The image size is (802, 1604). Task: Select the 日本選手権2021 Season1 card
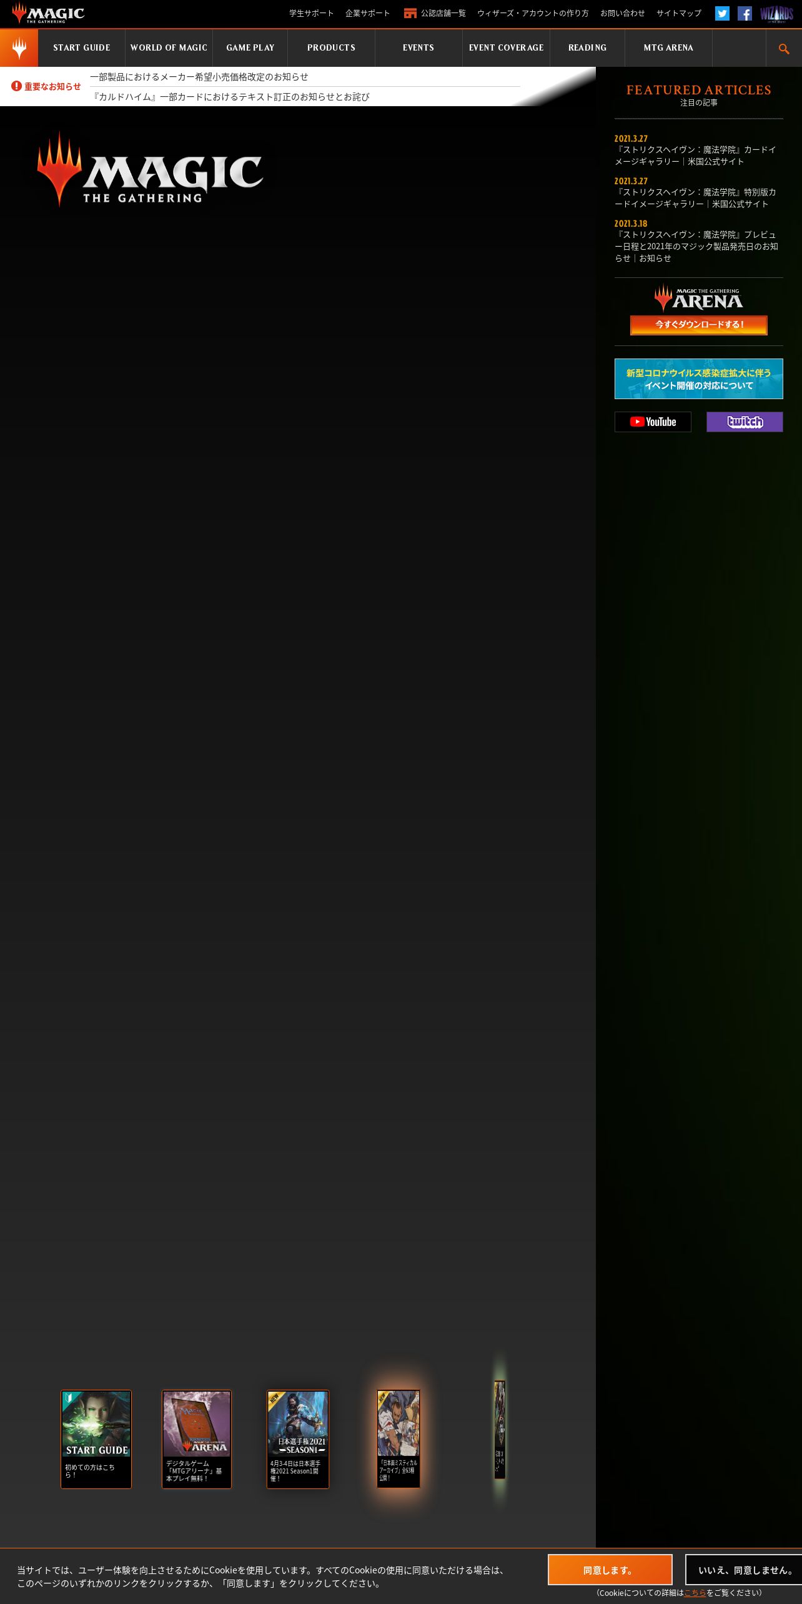coord(298,1439)
